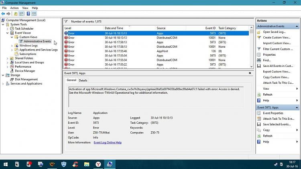This screenshot has height=169, width=301.
Task: Expand Applications and Services Logs node
Action: point(12,50)
